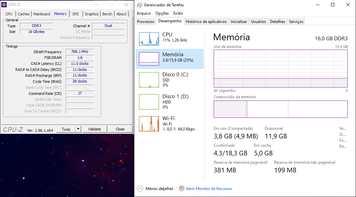Click the 798.1 MHz DRAM Frequency value
356x197 pixels.
pos(80,52)
